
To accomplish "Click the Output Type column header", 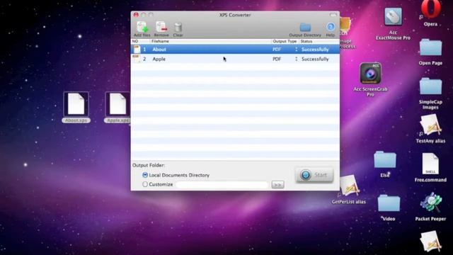I will coord(285,41).
